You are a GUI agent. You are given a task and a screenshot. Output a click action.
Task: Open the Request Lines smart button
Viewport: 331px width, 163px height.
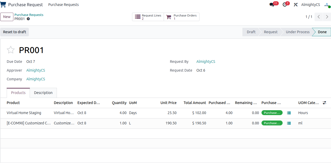point(148,17)
